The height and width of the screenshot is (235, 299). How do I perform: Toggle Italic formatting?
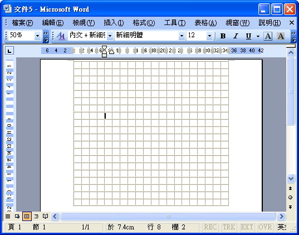tap(236, 36)
